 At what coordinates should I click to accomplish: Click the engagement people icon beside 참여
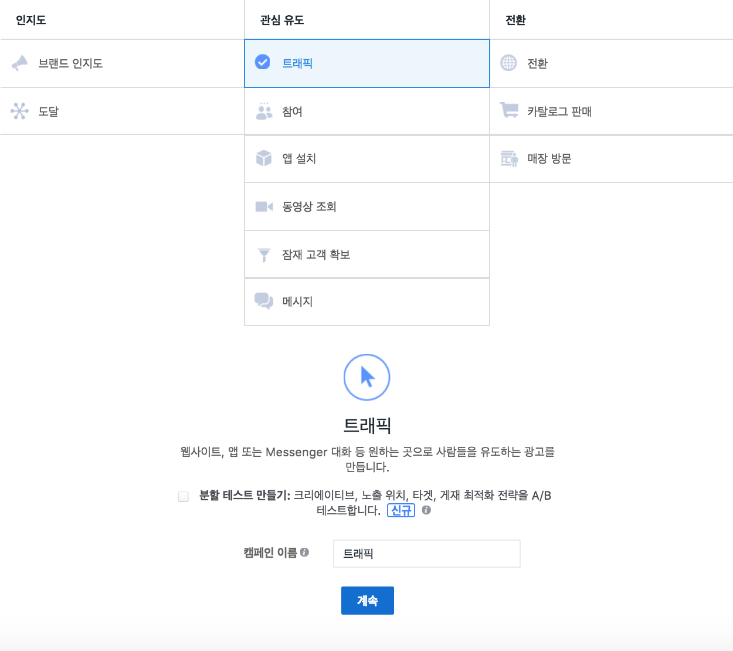(263, 111)
